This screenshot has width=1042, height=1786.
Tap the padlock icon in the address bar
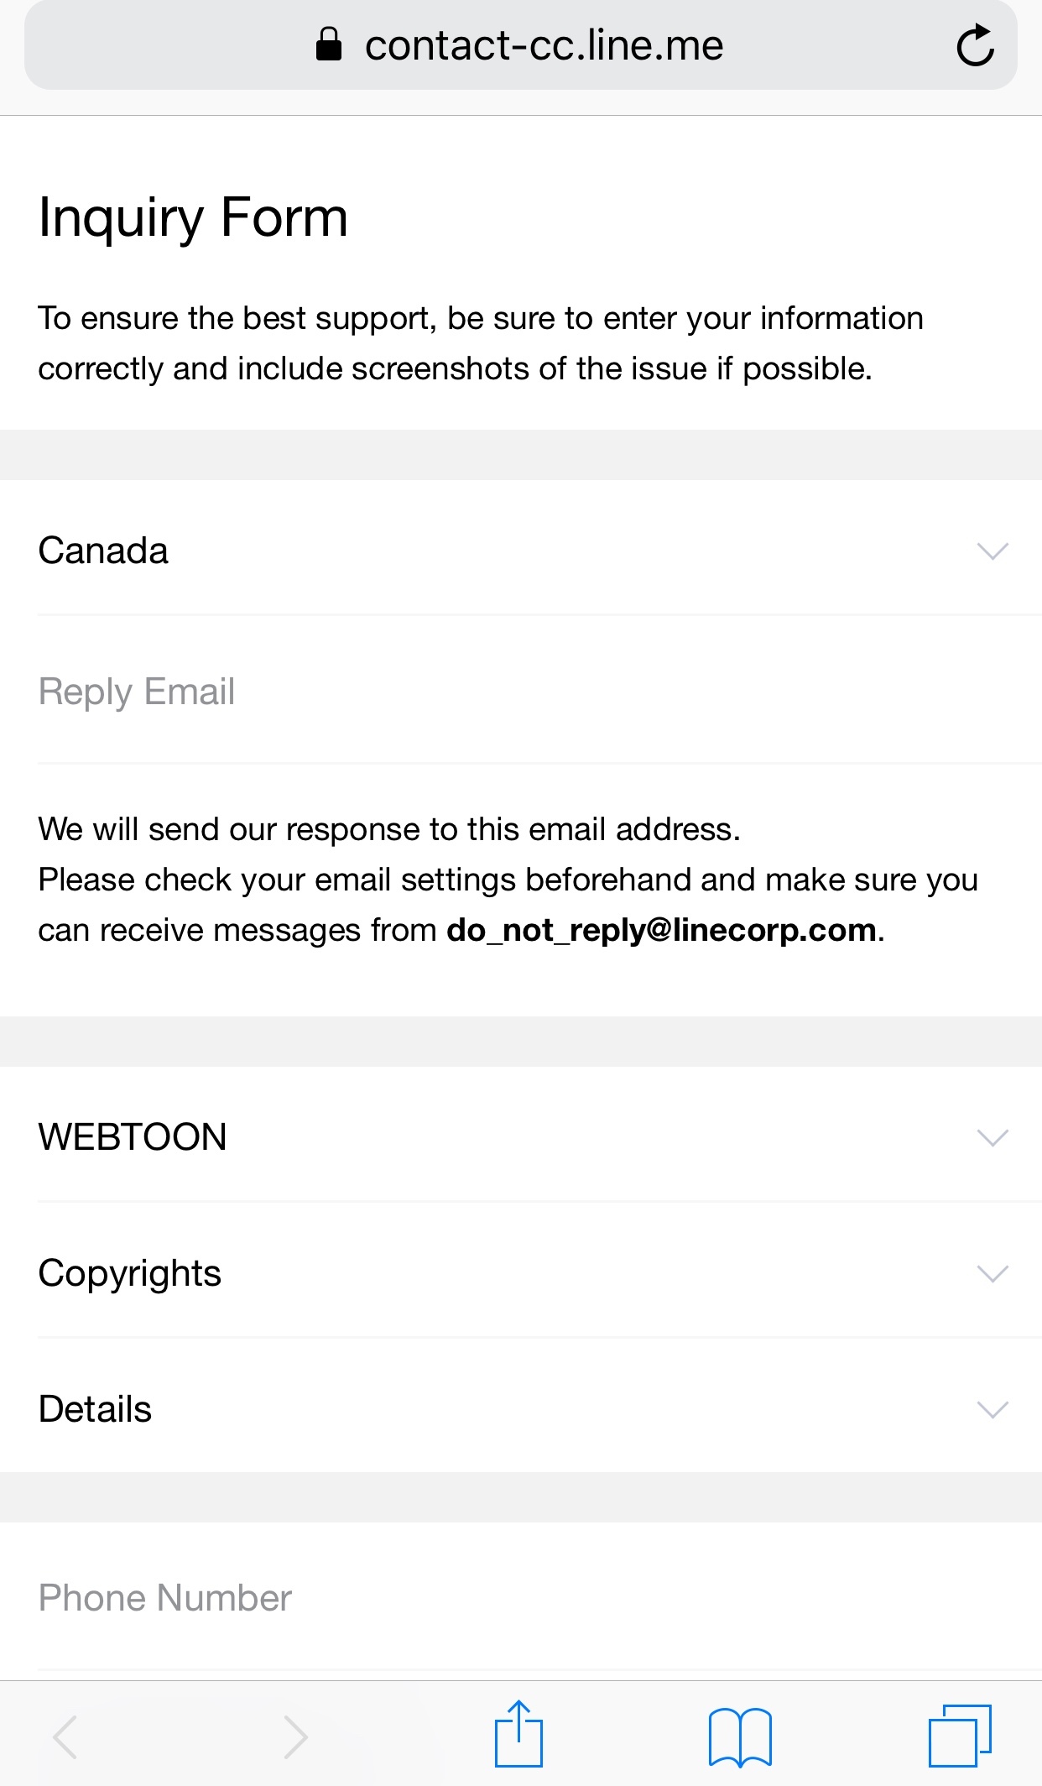coord(329,45)
